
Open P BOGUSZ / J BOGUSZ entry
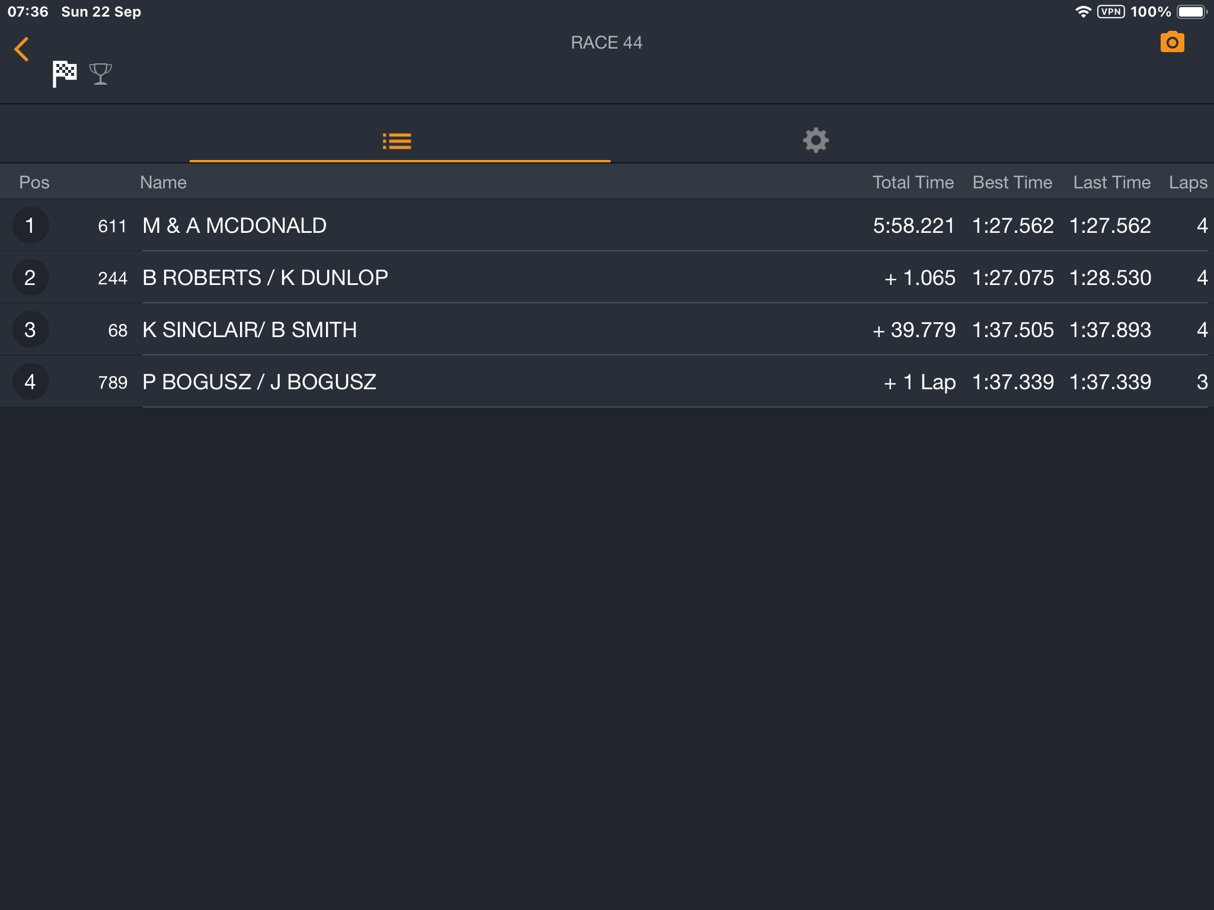(x=607, y=382)
